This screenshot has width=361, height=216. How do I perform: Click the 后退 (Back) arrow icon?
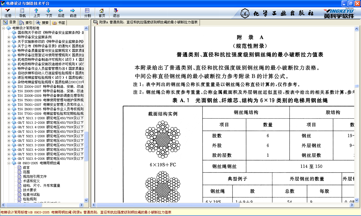pyautogui.click(x=61, y=13)
